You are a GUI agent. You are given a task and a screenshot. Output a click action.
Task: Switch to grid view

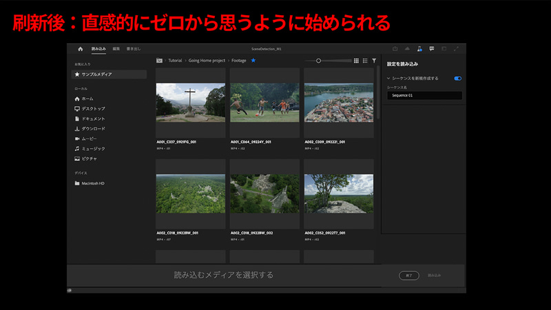356,61
